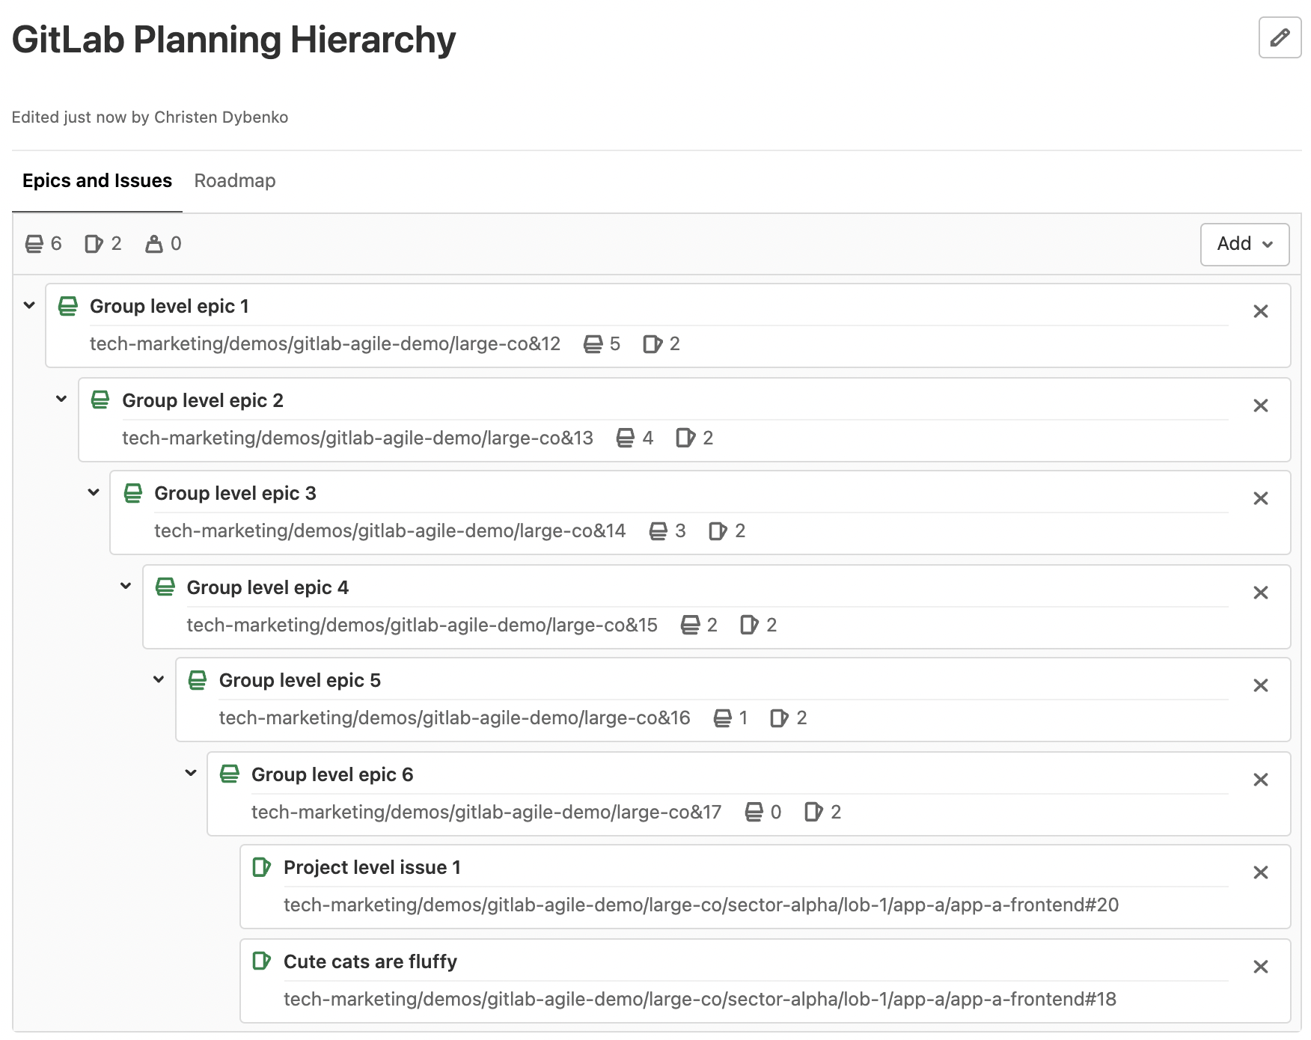Viewport: 1311px width, 1040px height.
Task: Remove Group level epic 2 with X
Action: [1261, 406]
